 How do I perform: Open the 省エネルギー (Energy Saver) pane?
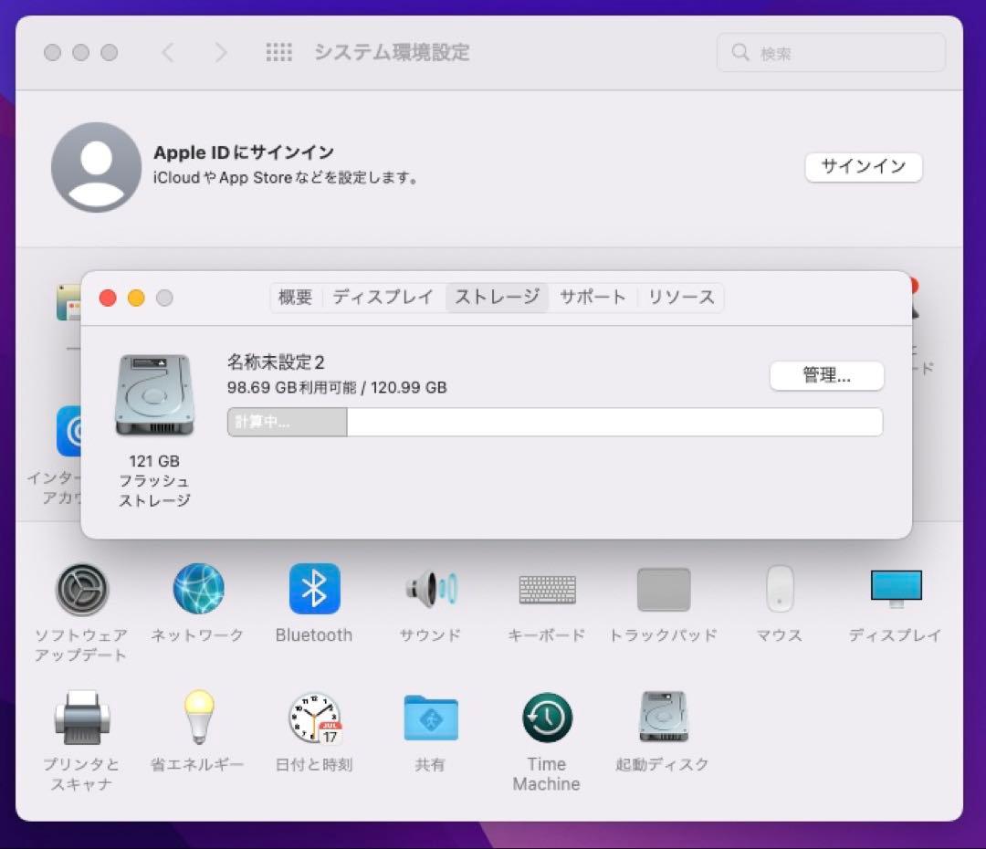click(198, 719)
